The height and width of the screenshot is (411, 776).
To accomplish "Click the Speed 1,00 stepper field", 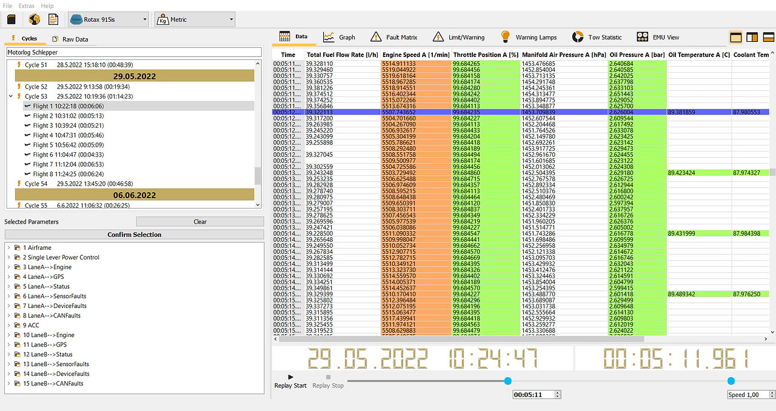I will tap(752, 395).
